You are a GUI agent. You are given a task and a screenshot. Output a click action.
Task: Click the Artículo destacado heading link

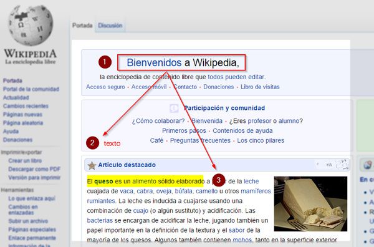click(127, 165)
